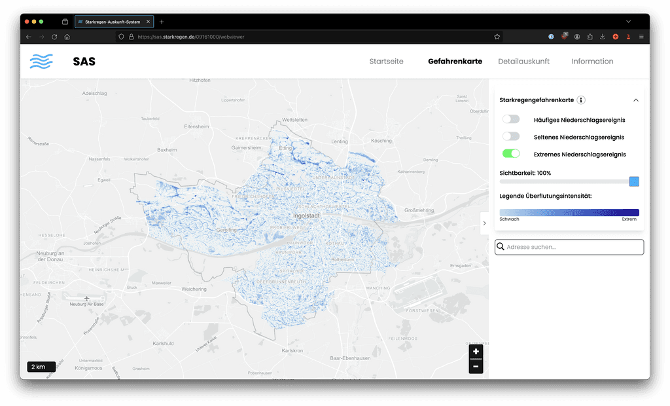Click the orange round extension icon

coord(615,37)
